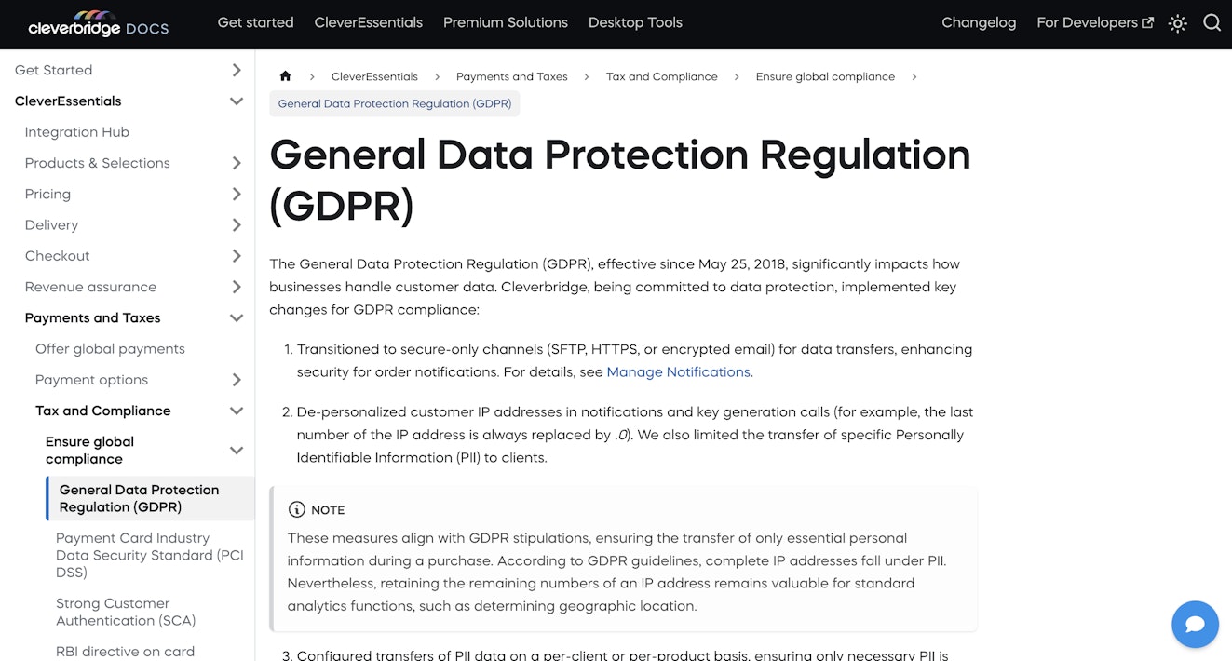Screen dimensions: 1232x661
Task: Open For Developers external link
Action: click(x=1094, y=22)
